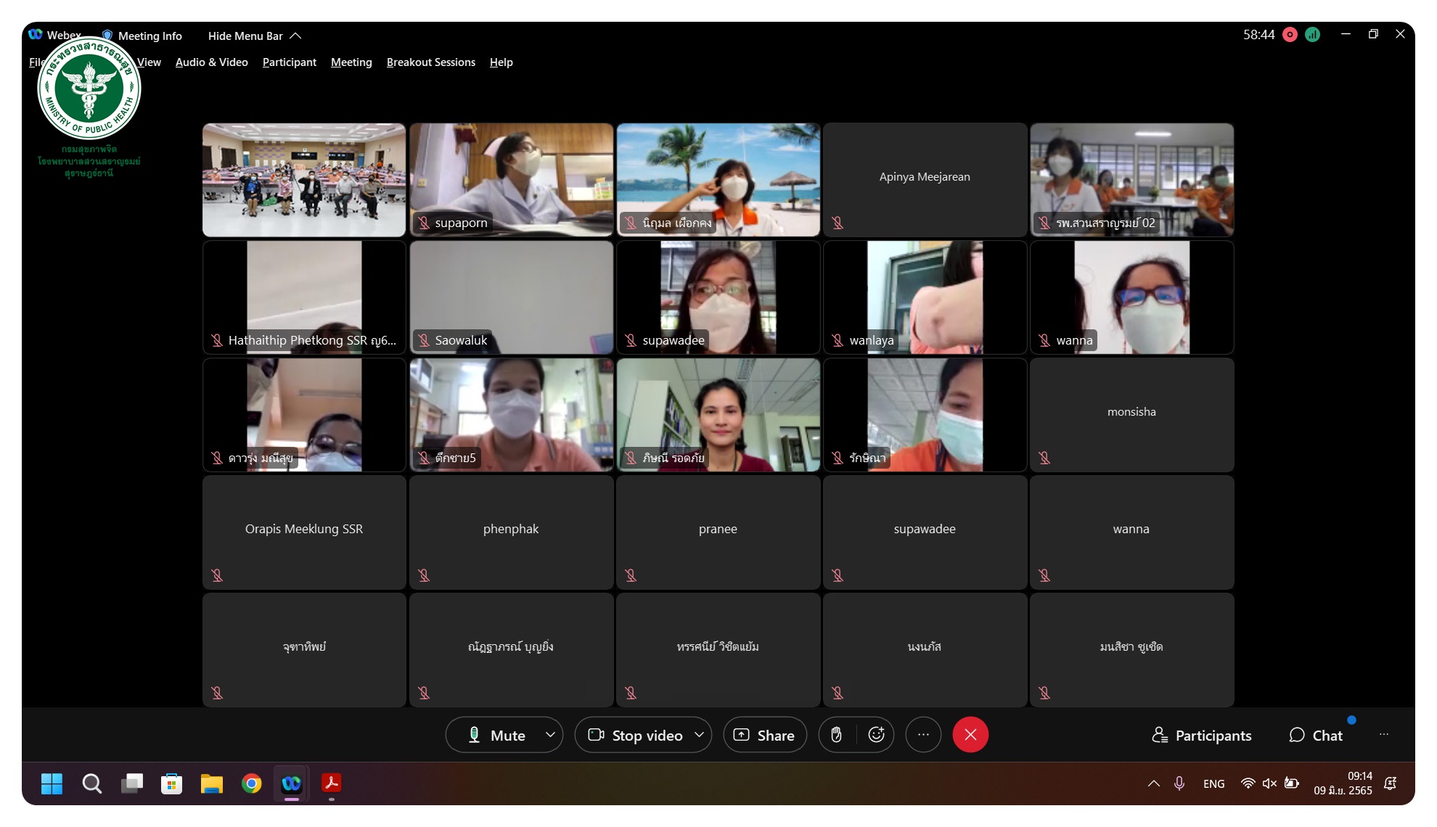Select Hathaithip Phetkong SSR video tile
Viewport: 1437px width, 827px height.
(304, 297)
